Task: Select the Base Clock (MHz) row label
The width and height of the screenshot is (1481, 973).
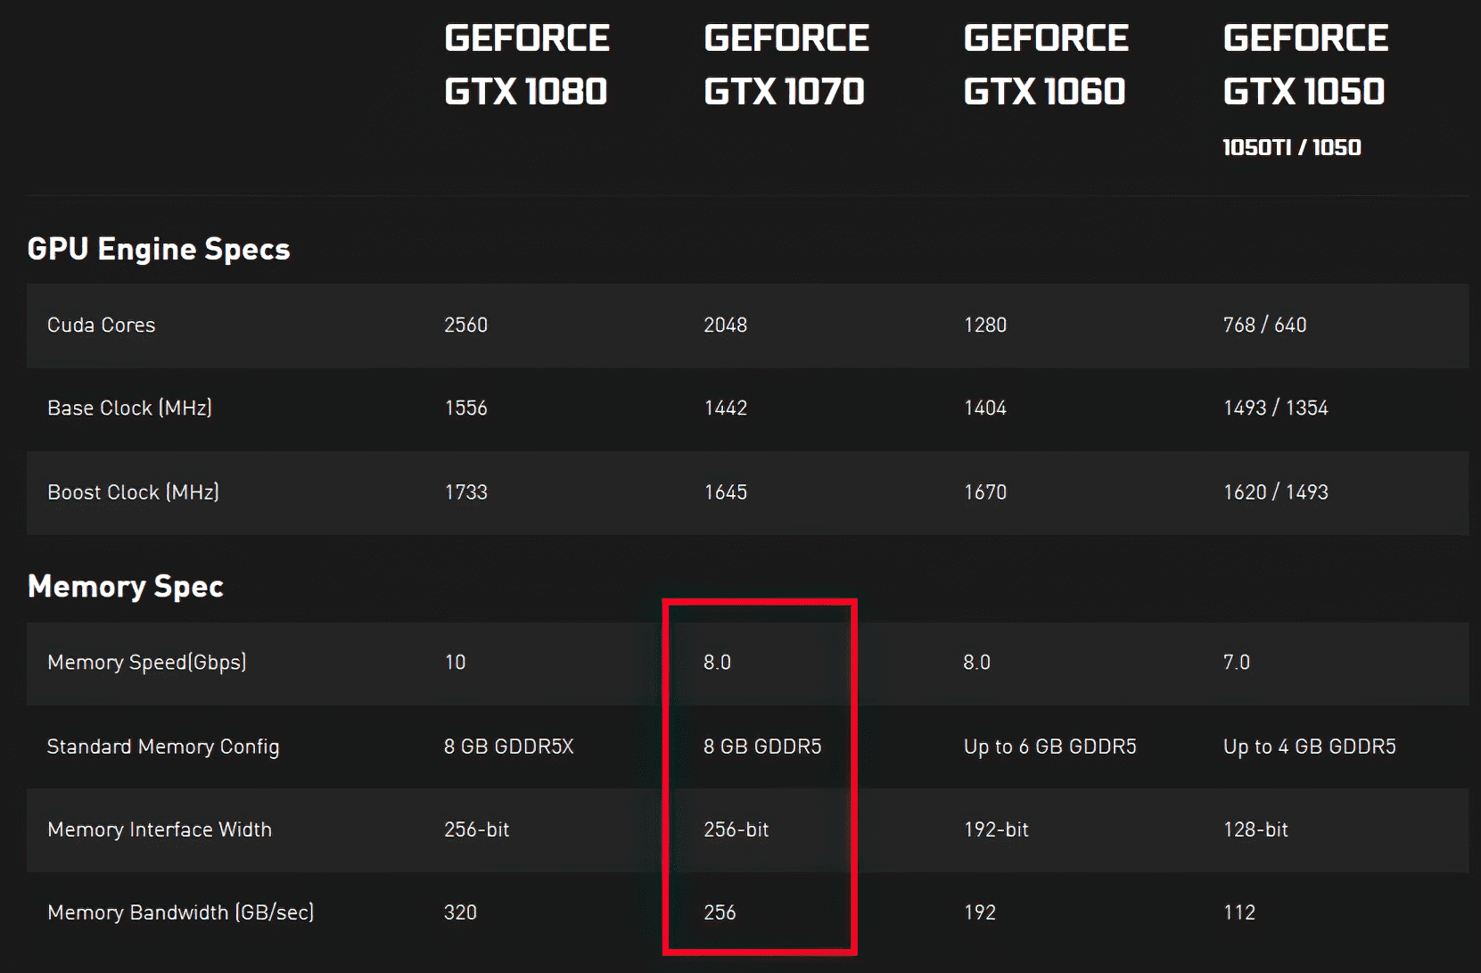Action: (129, 408)
